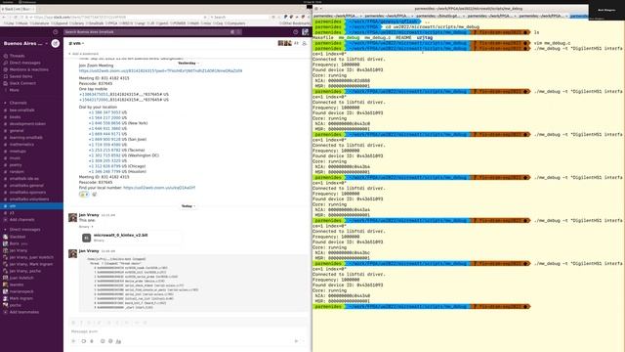Click the browser back arrow button

click(4, 18)
